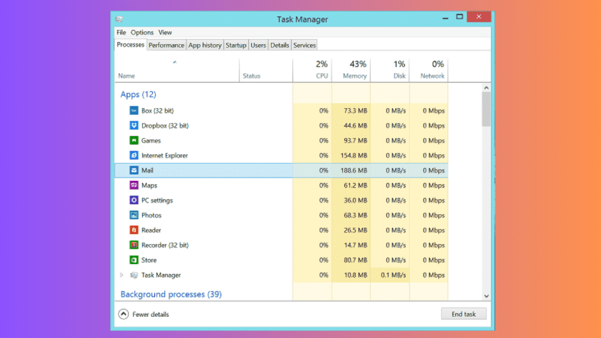Expand the Task Manager process row
The height and width of the screenshot is (338, 601).
tap(121, 275)
